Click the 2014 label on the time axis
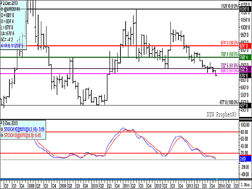Screen dimensions: 252x189 tap(222, 186)
